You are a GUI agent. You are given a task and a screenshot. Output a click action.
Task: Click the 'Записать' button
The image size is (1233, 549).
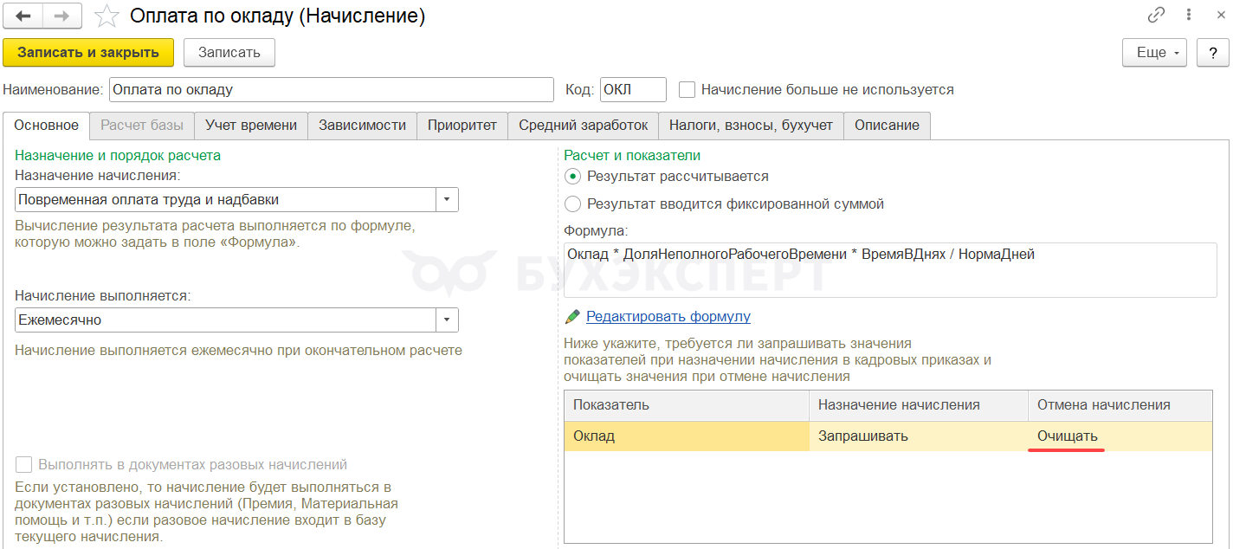pyautogui.click(x=229, y=53)
